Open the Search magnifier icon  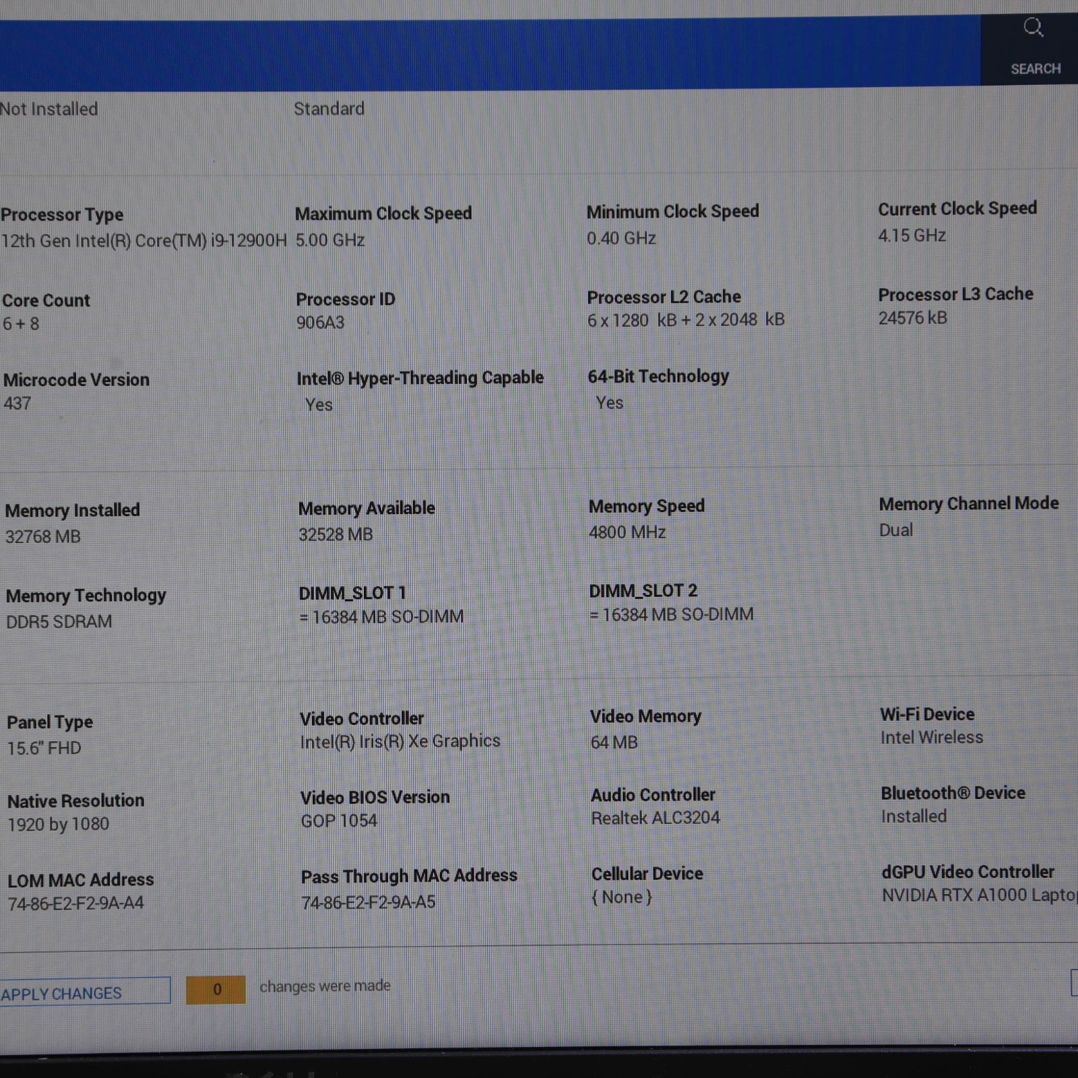[1034, 28]
